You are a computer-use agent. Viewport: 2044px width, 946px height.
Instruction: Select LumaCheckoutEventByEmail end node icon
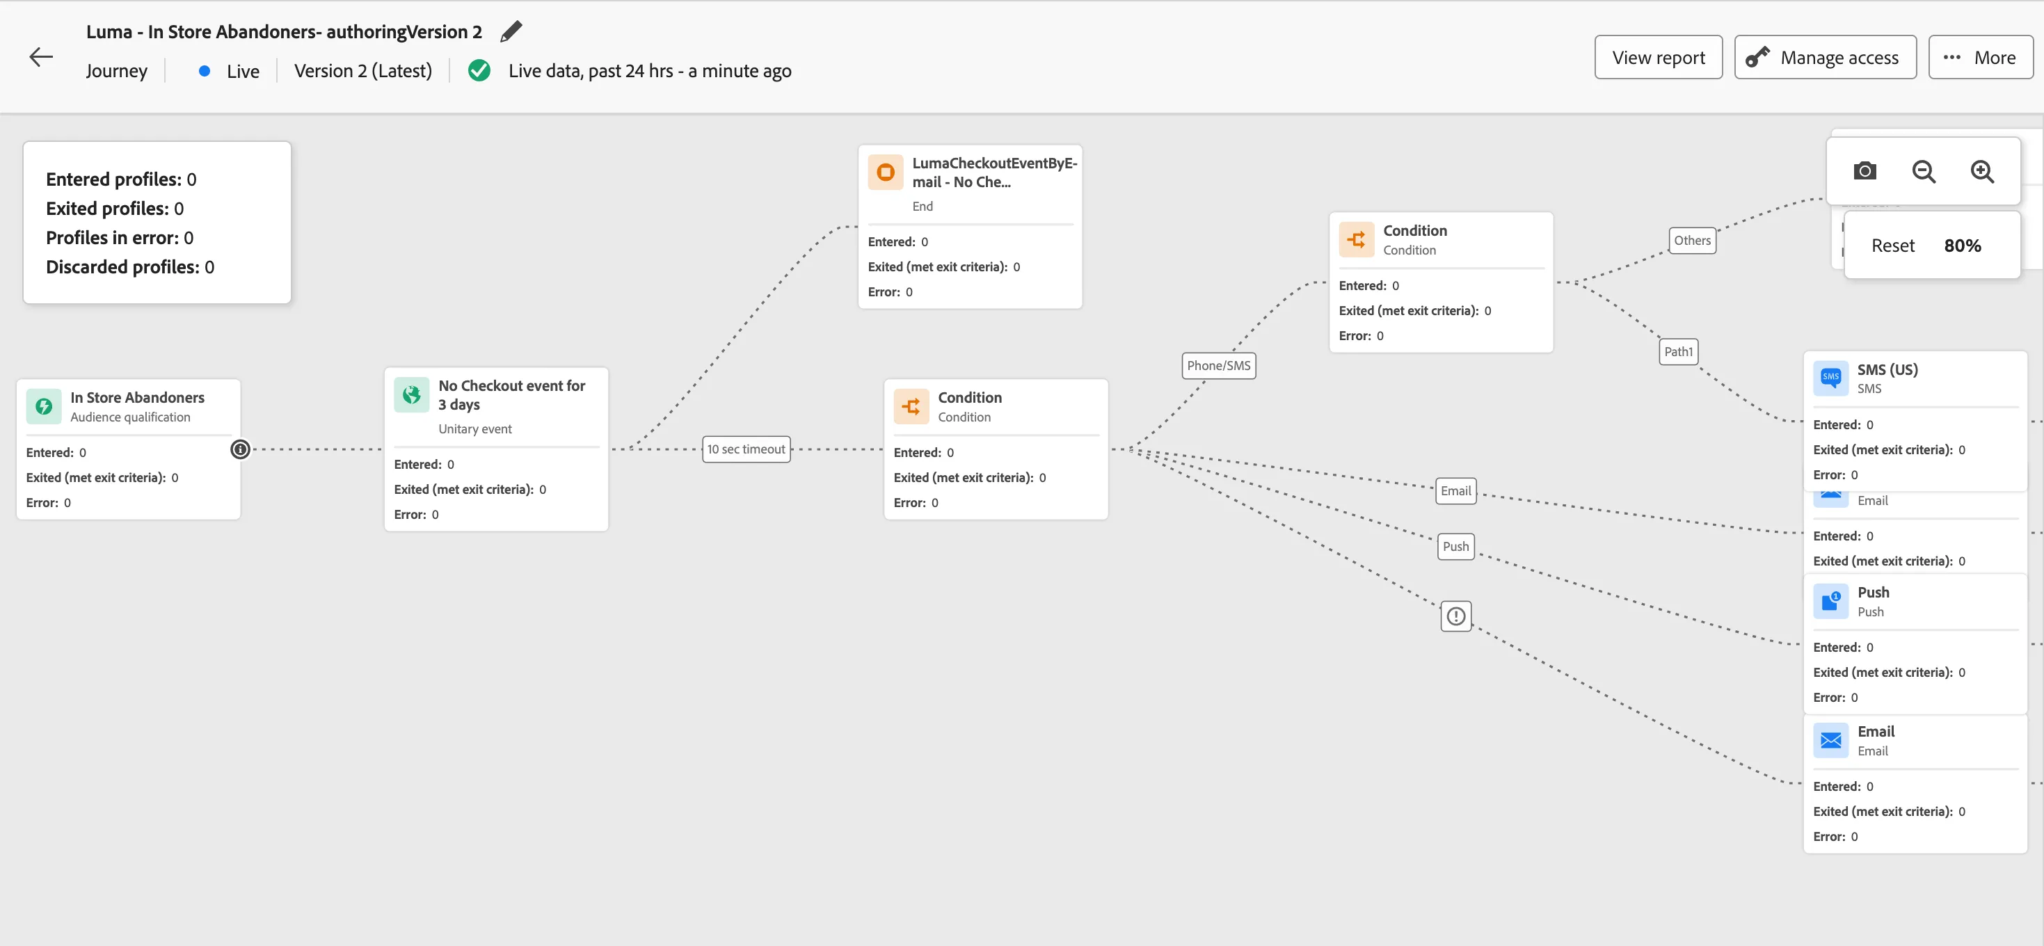point(886,173)
